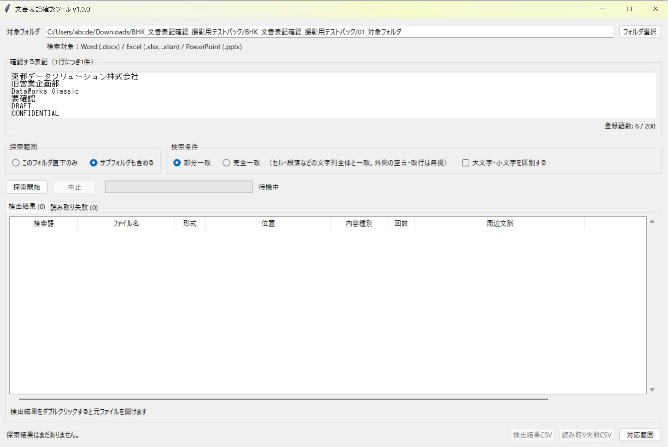This screenshot has width=668, height=447.
Task: Start search with 探索開始 button
Action: click(27, 187)
